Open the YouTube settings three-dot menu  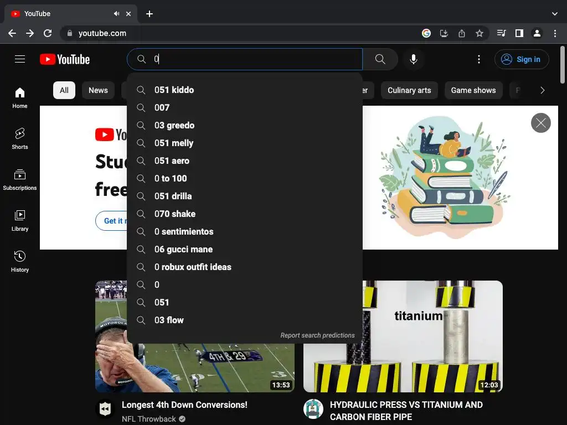click(x=479, y=59)
